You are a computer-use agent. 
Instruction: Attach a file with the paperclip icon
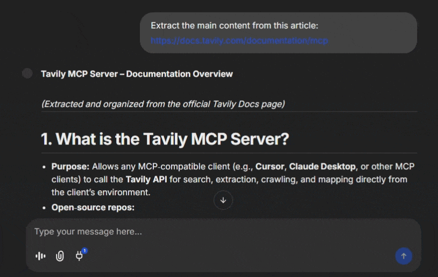click(60, 256)
